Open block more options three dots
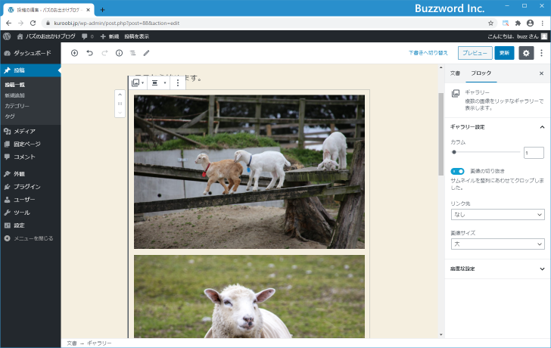This screenshot has height=348, width=551. [178, 83]
